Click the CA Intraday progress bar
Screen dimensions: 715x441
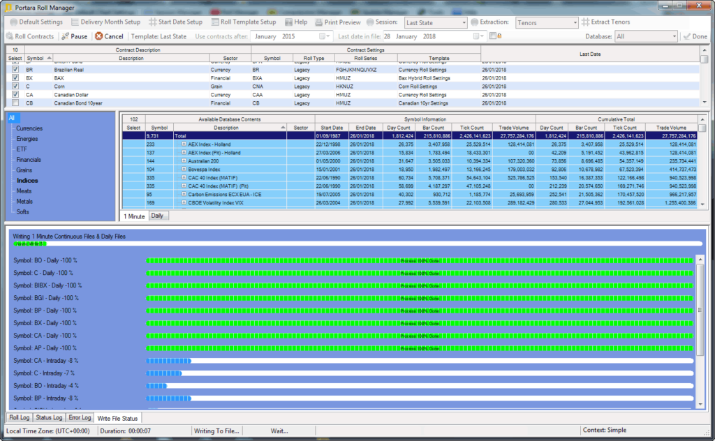click(420, 361)
